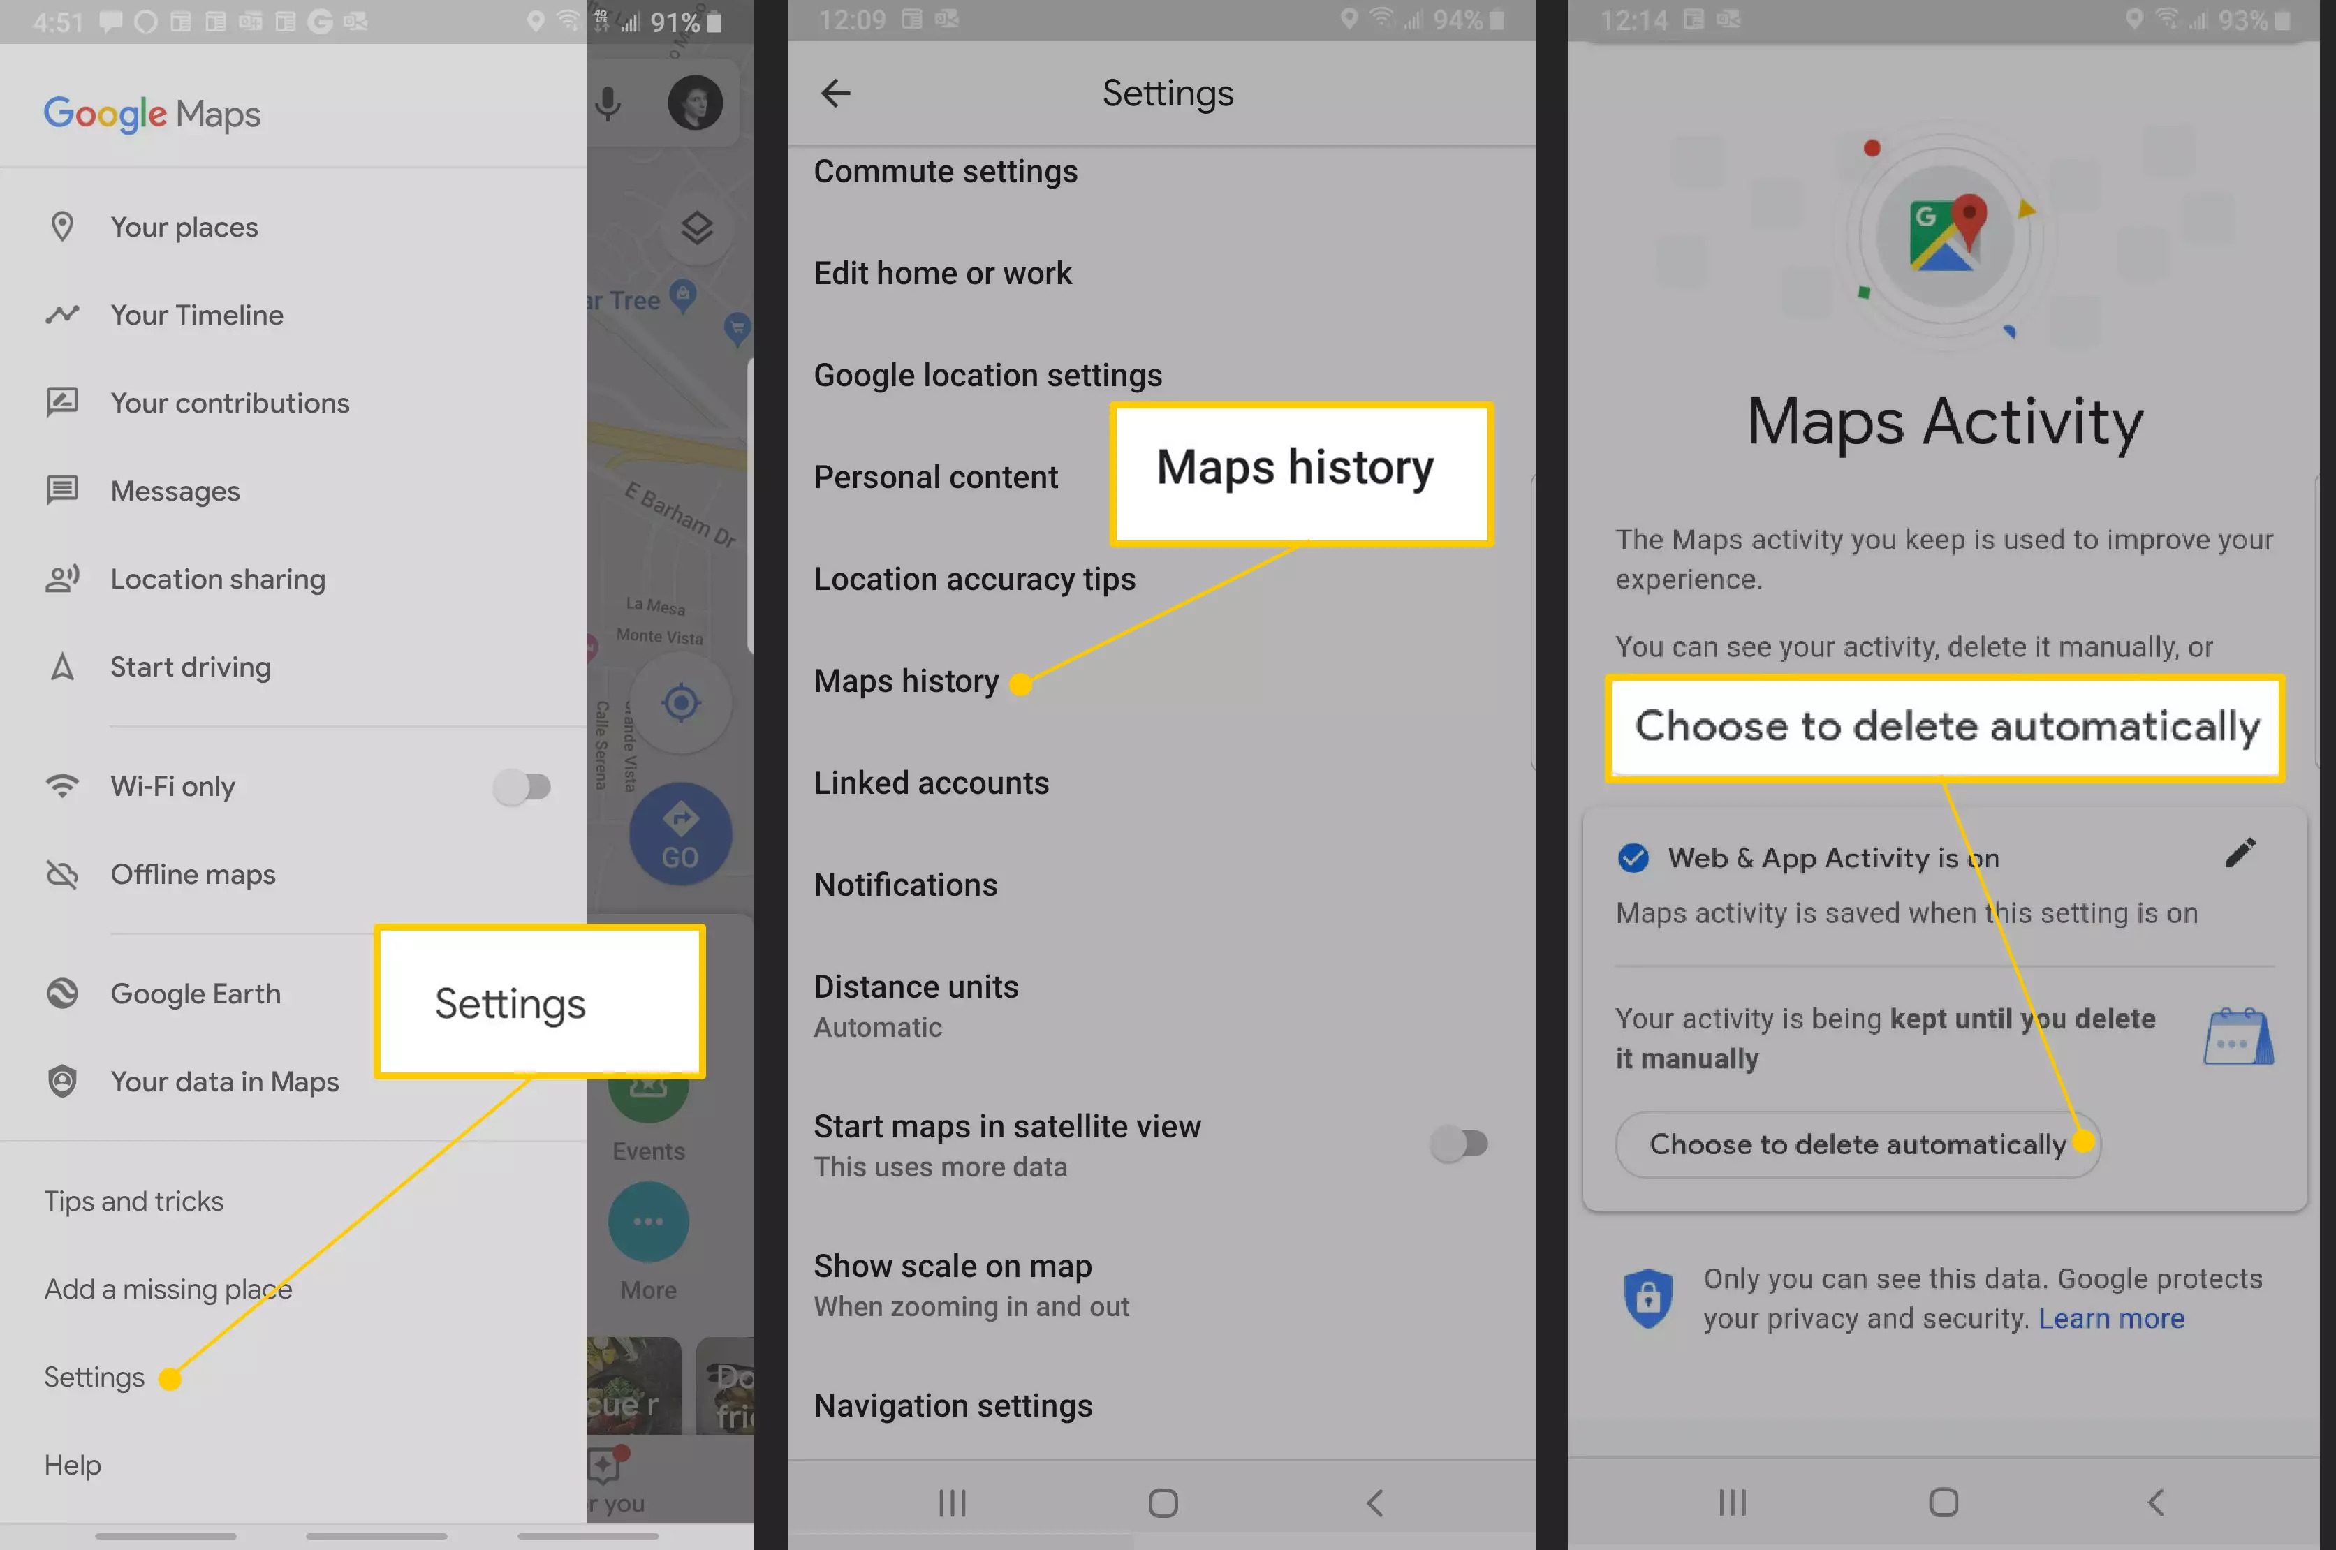Open Google Earth link
Image resolution: width=2336 pixels, height=1550 pixels.
[194, 993]
